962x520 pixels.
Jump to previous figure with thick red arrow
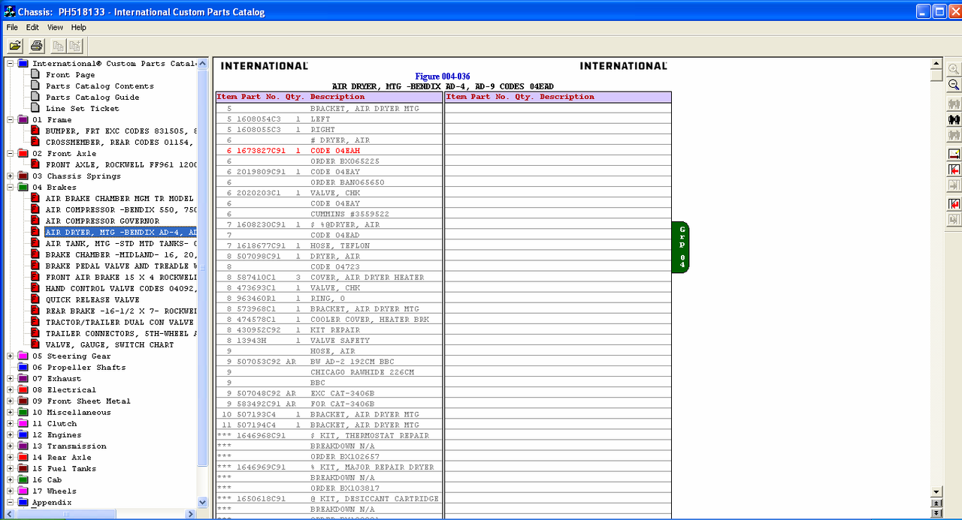(954, 203)
